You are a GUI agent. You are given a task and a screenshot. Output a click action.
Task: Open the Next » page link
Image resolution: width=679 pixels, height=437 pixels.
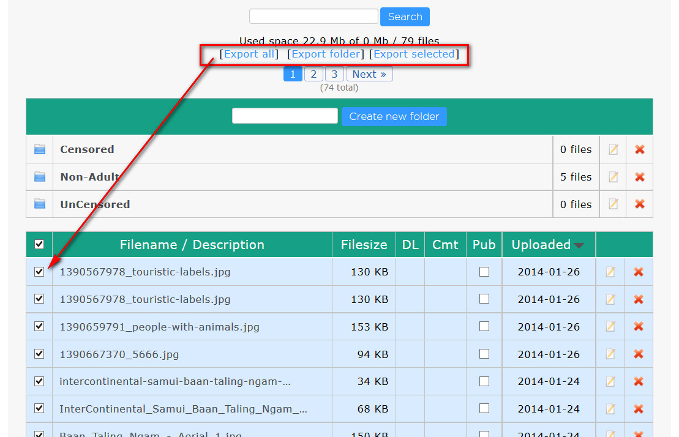click(369, 74)
